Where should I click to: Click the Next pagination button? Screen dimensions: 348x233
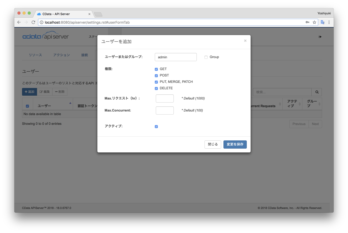click(315, 124)
